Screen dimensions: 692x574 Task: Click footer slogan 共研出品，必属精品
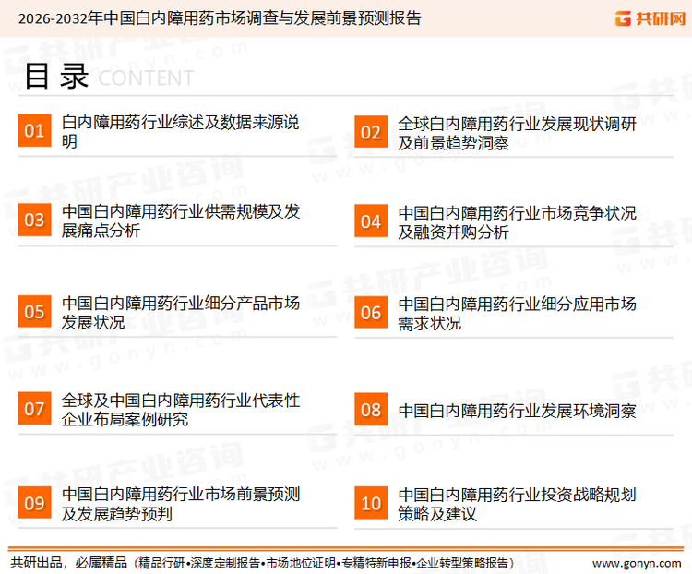coord(69,563)
